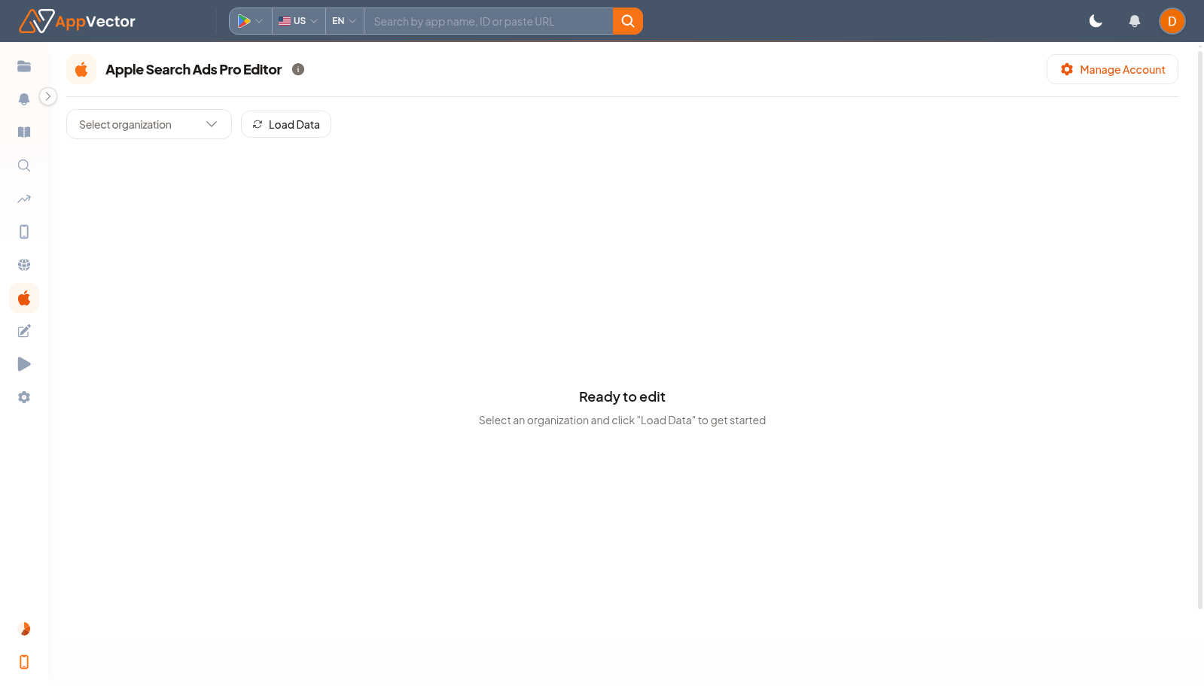The height and width of the screenshot is (686, 1204).
Task: Open the store platform selector
Action: 251,21
